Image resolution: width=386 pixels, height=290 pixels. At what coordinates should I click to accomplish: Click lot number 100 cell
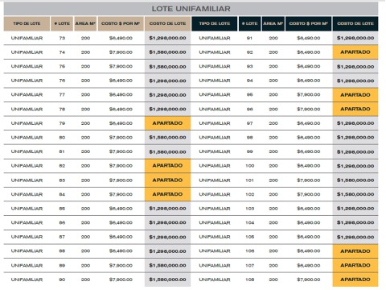pyautogui.click(x=249, y=166)
